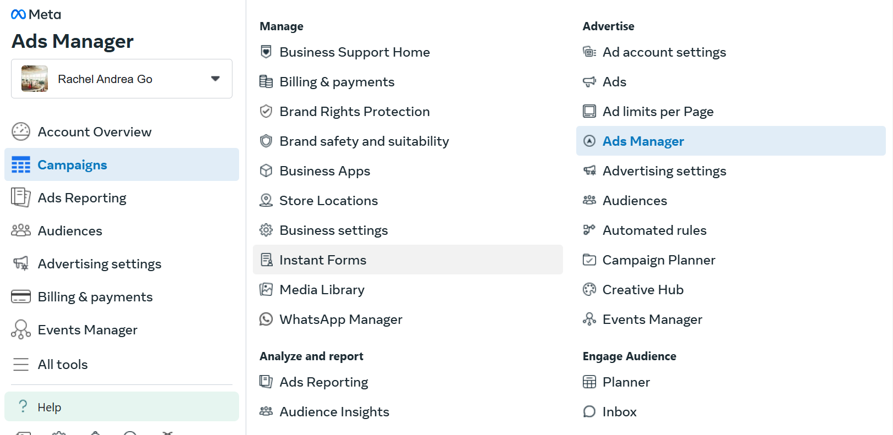Click the WhatsApp Manager icon
This screenshot has height=435, width=893.
[x=266, y=319]
